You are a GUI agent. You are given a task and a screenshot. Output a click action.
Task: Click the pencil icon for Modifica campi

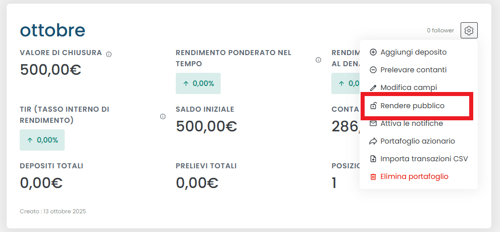(x=373, y=87)
